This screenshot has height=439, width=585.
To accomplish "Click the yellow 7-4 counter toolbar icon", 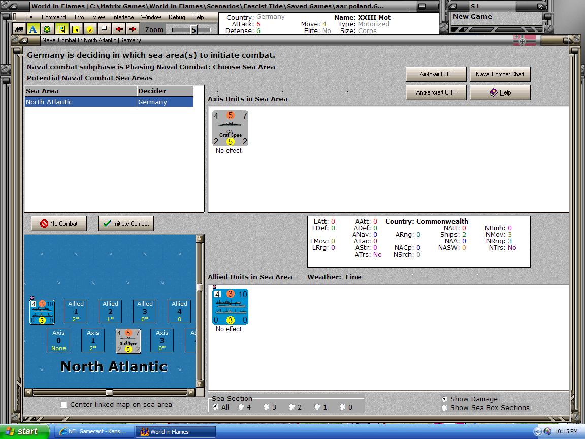I will coord(76,29).
